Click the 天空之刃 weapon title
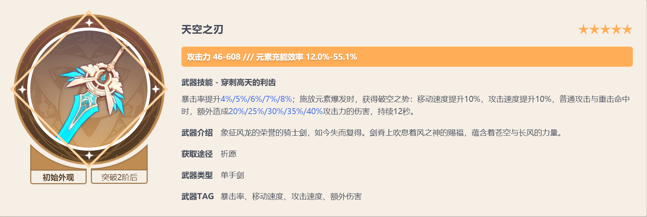Viewport: 647px width, 217px height. (202, 29)
